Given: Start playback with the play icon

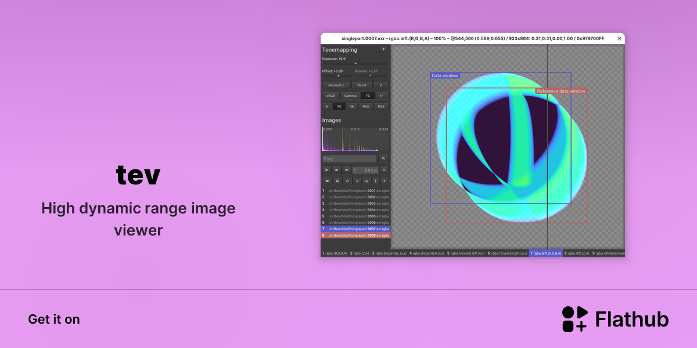Looking at the screenshot, I should pyautogui.click(x=326, y=170).
